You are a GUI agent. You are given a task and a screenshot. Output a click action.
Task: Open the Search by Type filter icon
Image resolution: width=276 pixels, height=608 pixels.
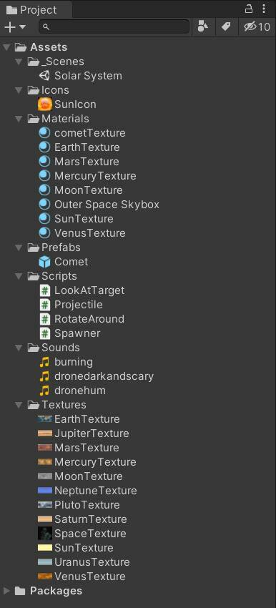point(203,26)
